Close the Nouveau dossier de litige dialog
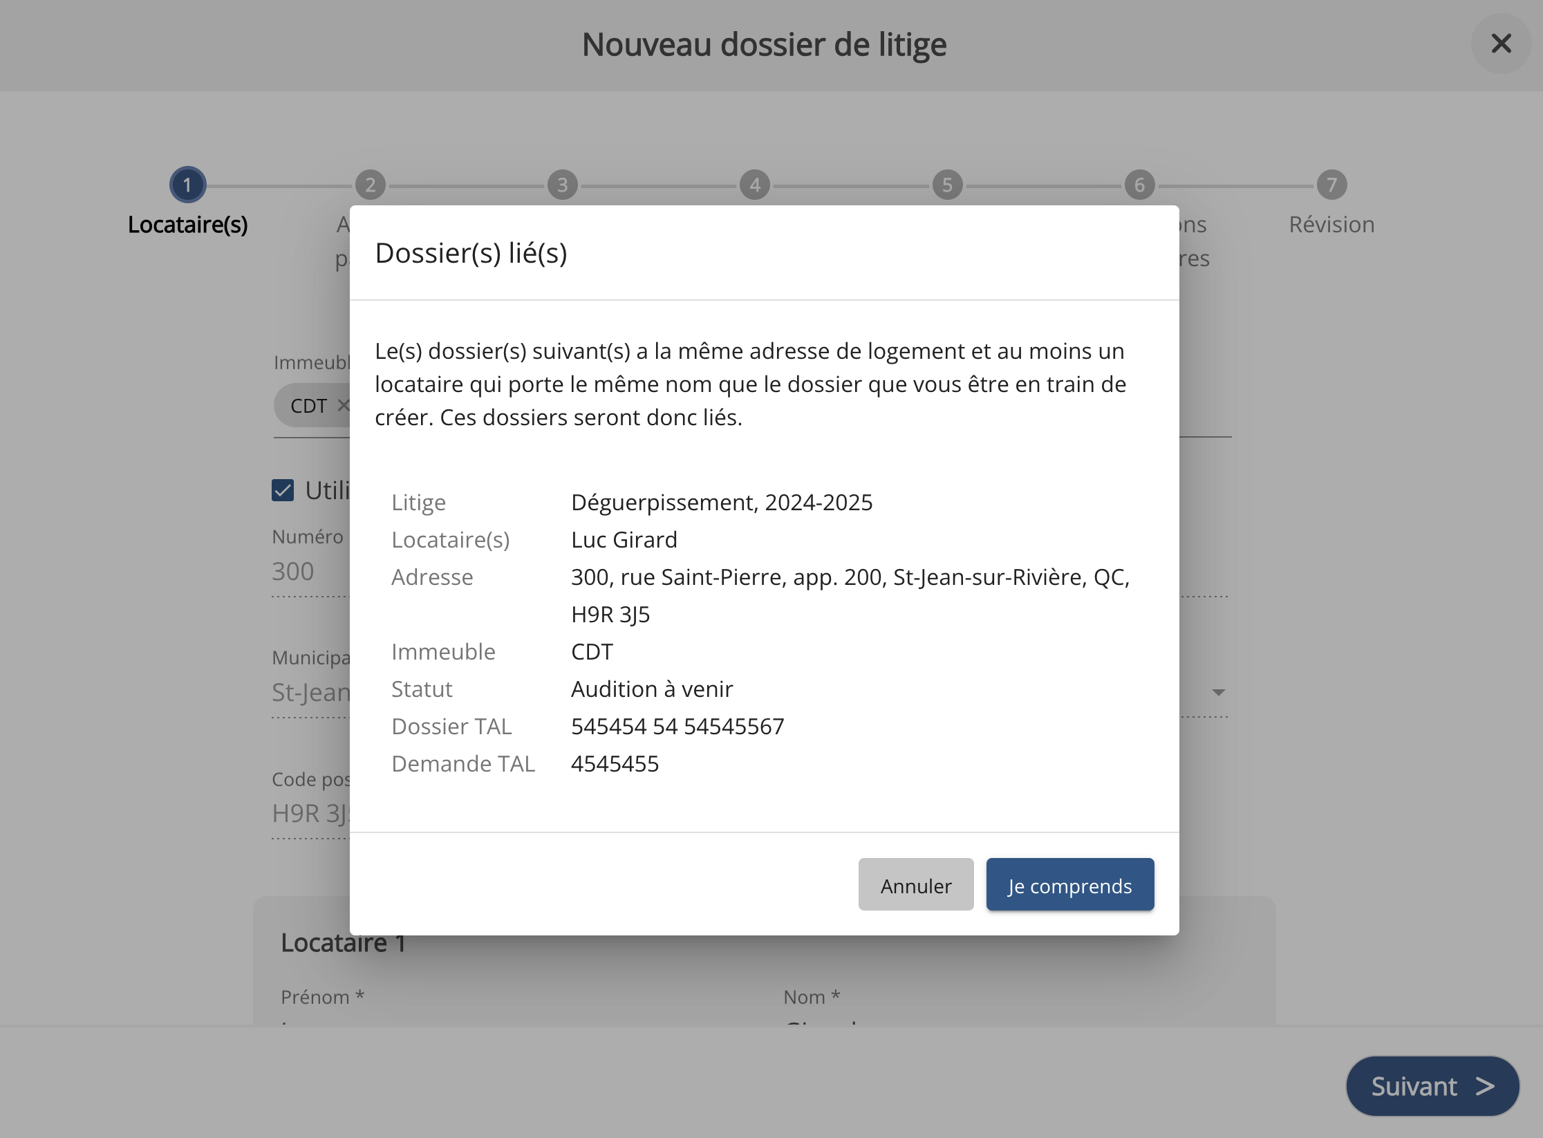 pos(1501,44)
